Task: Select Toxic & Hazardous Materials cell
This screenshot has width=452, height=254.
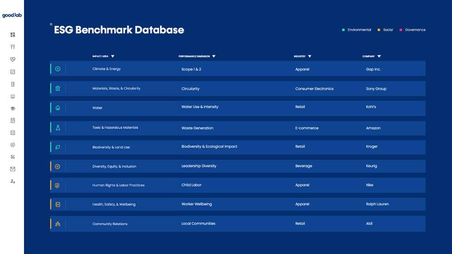Action: (x=115, y=127)
